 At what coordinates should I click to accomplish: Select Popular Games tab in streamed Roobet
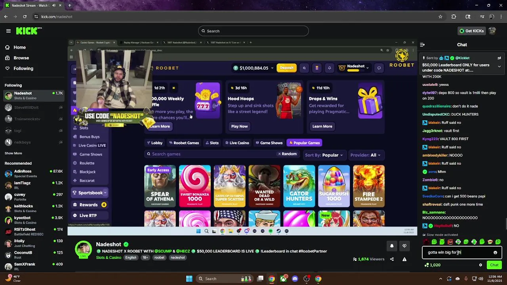click(304, 143)
